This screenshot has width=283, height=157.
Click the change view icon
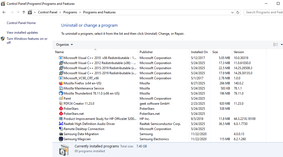[x=276, y=45]
